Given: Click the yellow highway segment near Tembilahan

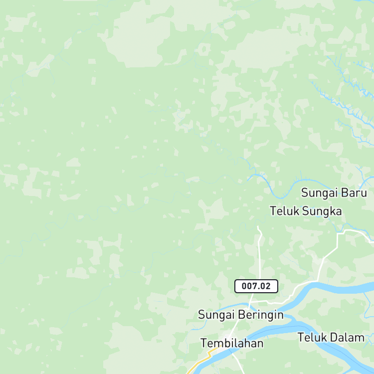Looking at the screenshot, I should 200,360.
